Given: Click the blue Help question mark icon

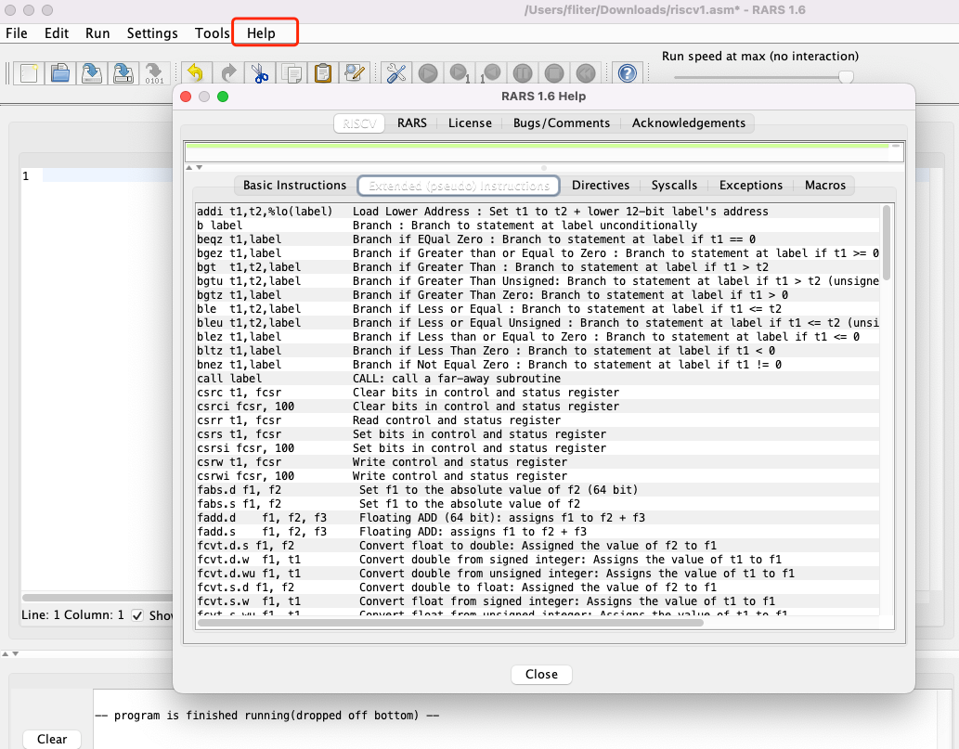Looking at the screenshot, I should pyautogui.click(x=627, y=73).
